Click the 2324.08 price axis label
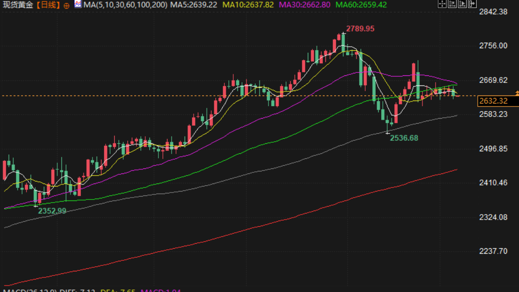This screenshot has height=292, width=519. tap(493, 217)
